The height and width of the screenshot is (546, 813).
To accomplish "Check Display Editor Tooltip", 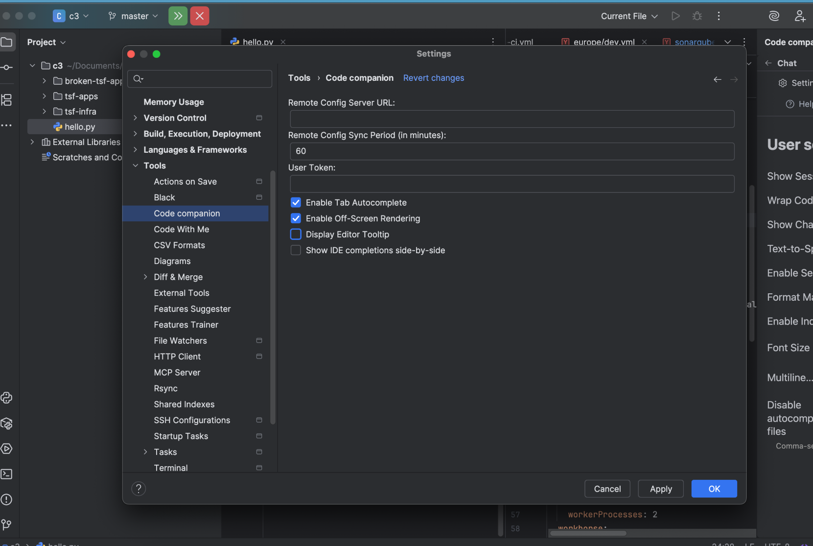I will 296,235.
